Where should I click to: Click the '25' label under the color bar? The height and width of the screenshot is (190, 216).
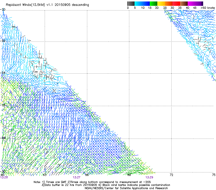[x=165, y=8]
